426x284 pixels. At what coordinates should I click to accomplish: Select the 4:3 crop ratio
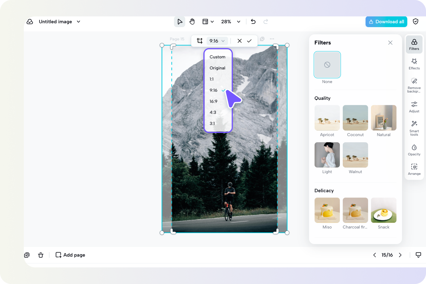[x=213, y=112]
